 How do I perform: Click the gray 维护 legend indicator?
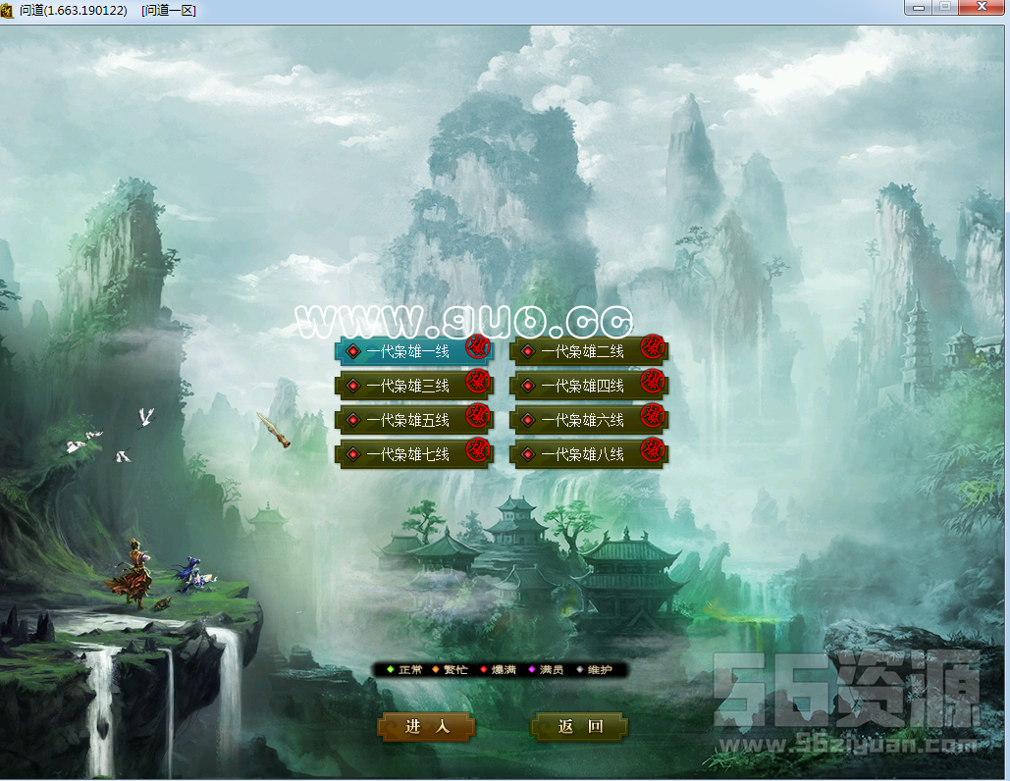tap(578, 670)
